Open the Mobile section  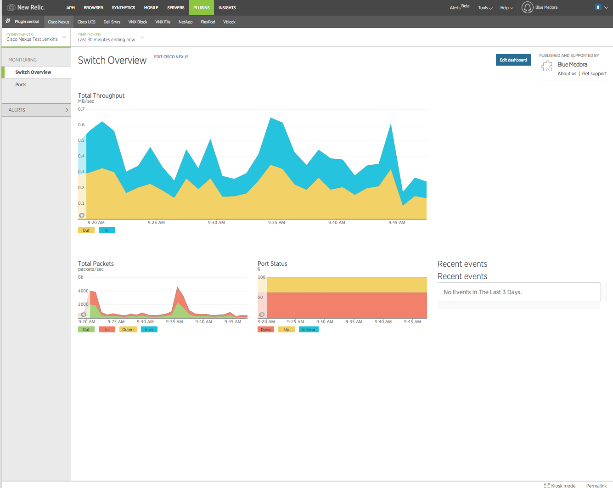pyautogui.click(x=151, y=8)
